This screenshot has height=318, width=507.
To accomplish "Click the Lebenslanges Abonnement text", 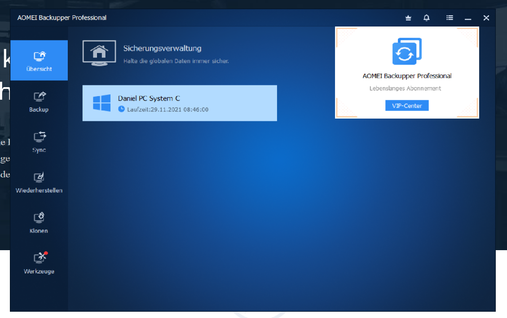I will point(405,88).
